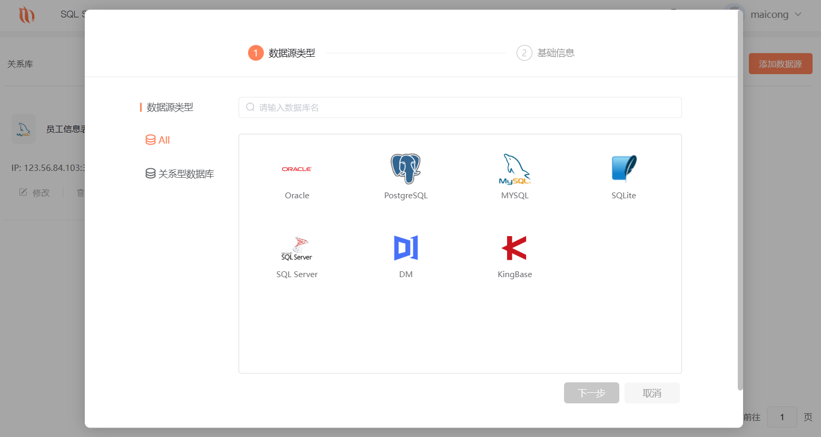Viewport: 821px width, 437px height.
Task: Select the Oracle database icon
Action: 296,169
